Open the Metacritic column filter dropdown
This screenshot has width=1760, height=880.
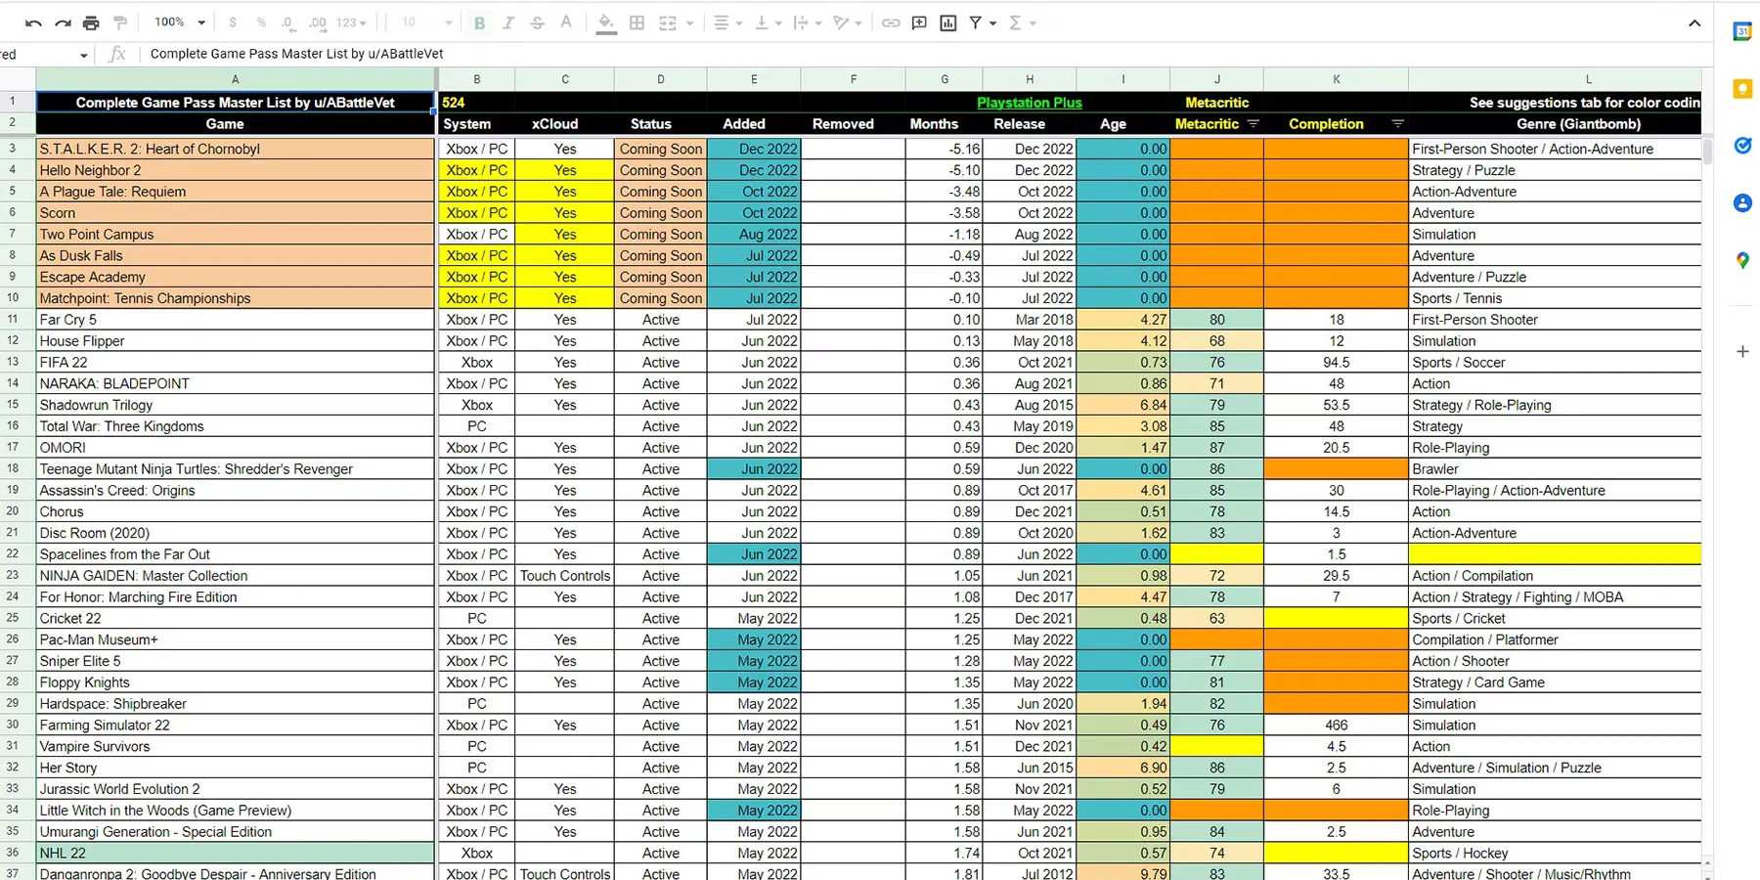tap(1253, 124)
